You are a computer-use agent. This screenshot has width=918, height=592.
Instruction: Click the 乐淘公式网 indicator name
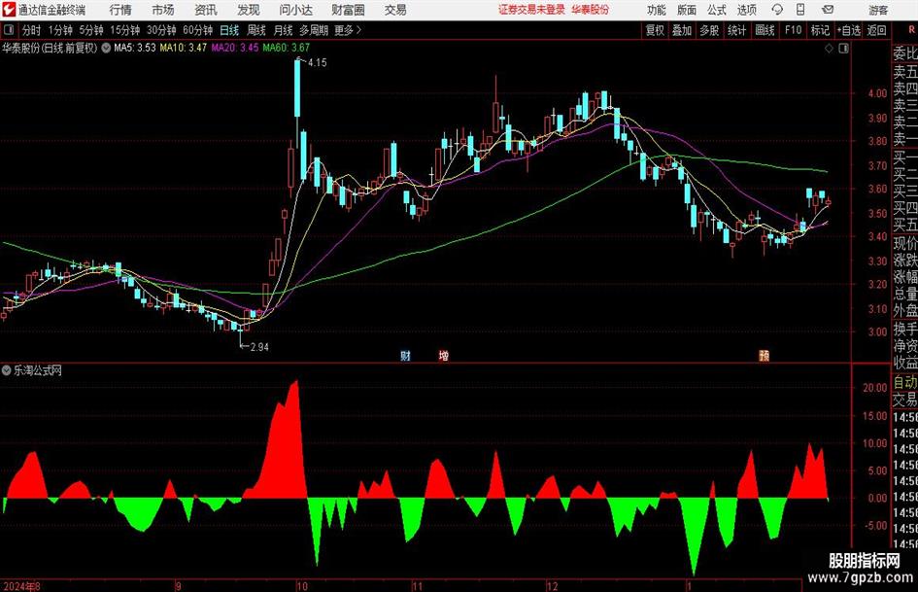(38, 370)
